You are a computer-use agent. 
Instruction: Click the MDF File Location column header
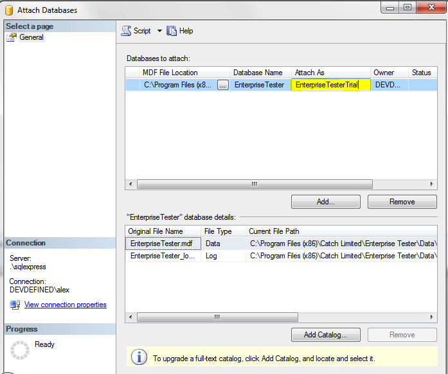(170, 73)
